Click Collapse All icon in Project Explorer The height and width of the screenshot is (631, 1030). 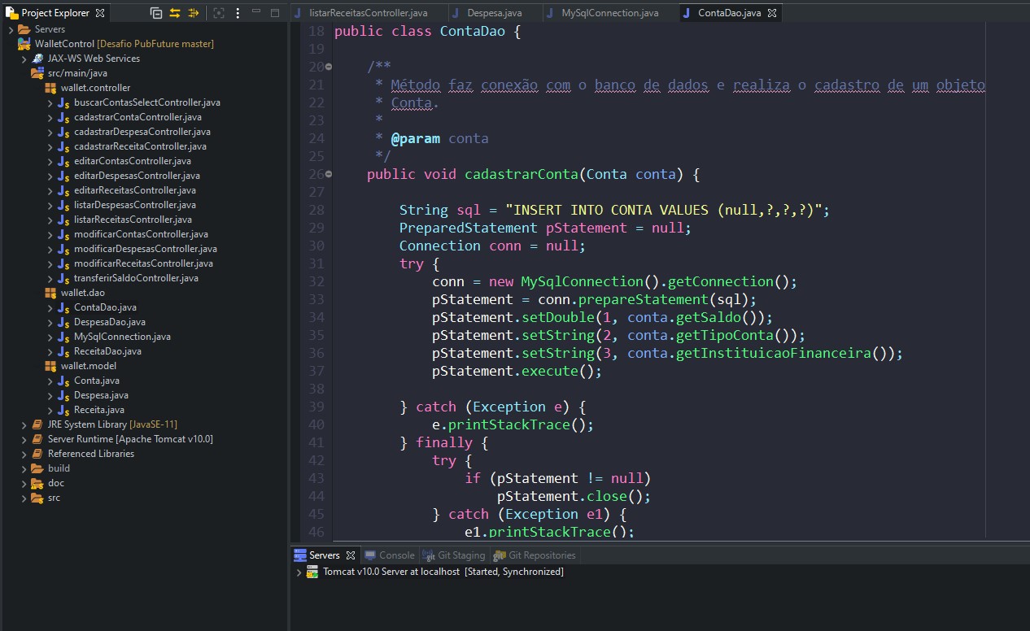click(x=156, y=13)
